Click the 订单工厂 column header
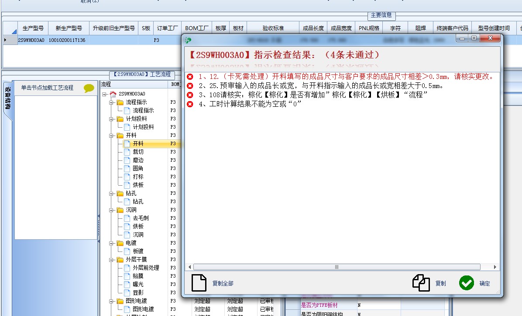The width and height of the screenshot is (522, 316). 168,28
